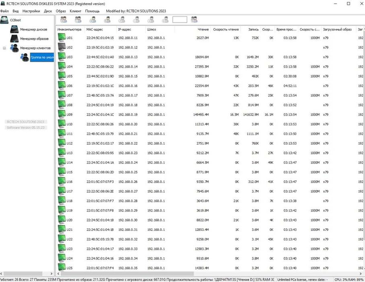The image size is (365, 282).
Task: Click the CPU and RAM usage status text
Action: [x=349, y=280]
